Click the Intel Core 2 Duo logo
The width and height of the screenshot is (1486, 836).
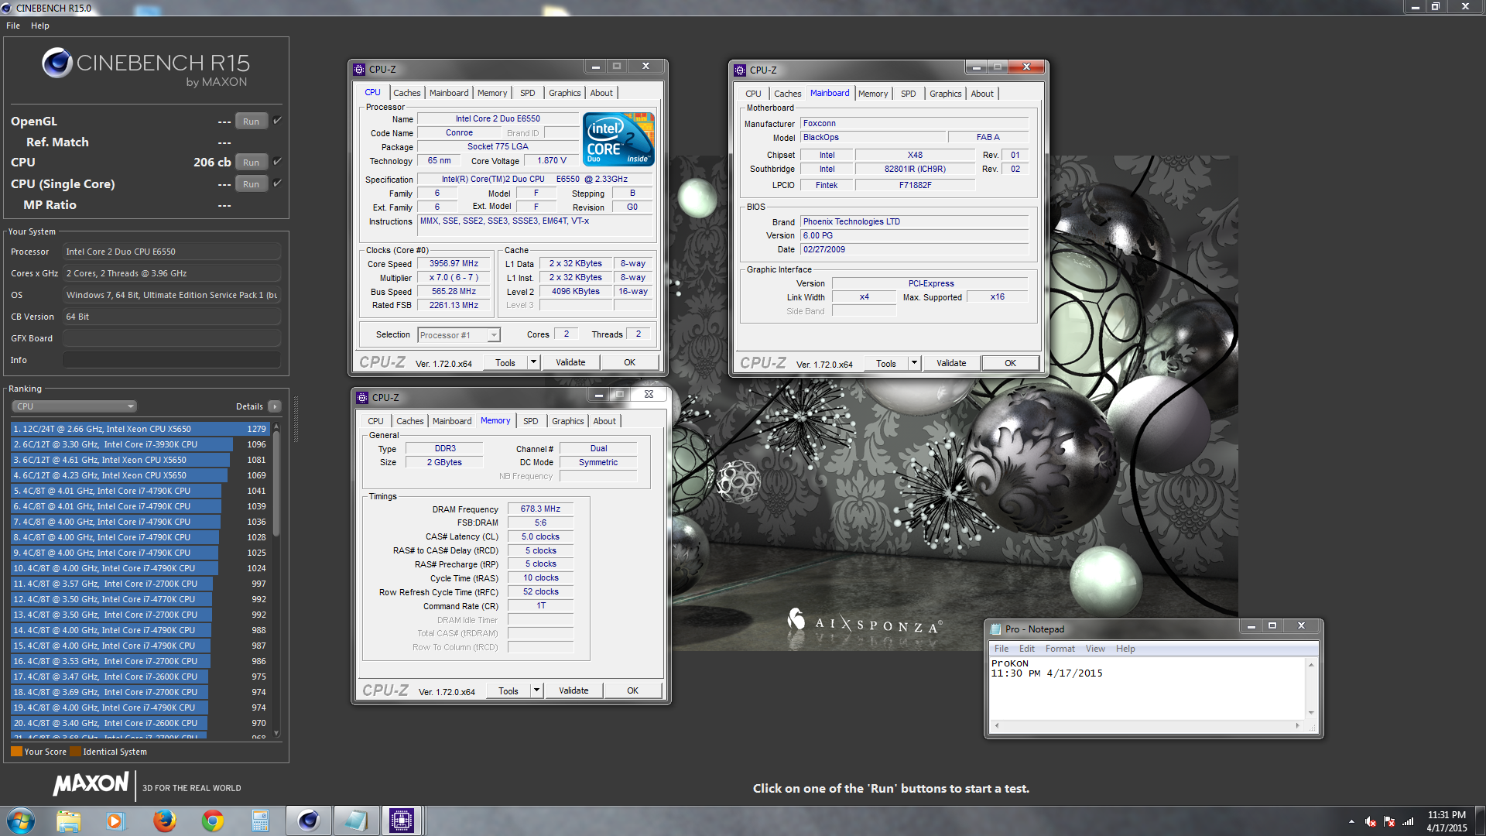click(x=618, y=139)
